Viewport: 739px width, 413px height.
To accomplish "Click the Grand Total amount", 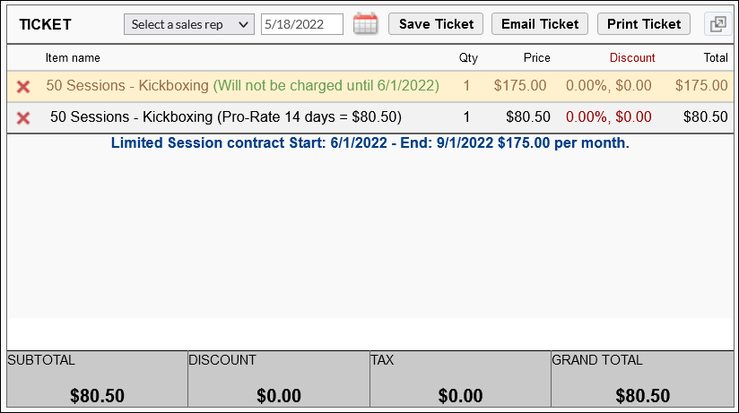I will [x=642, y=395].
